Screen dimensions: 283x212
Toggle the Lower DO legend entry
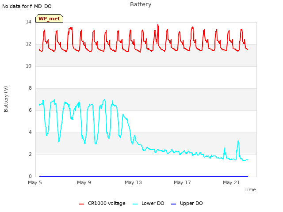pyautogui.click(x=149, y=203)
